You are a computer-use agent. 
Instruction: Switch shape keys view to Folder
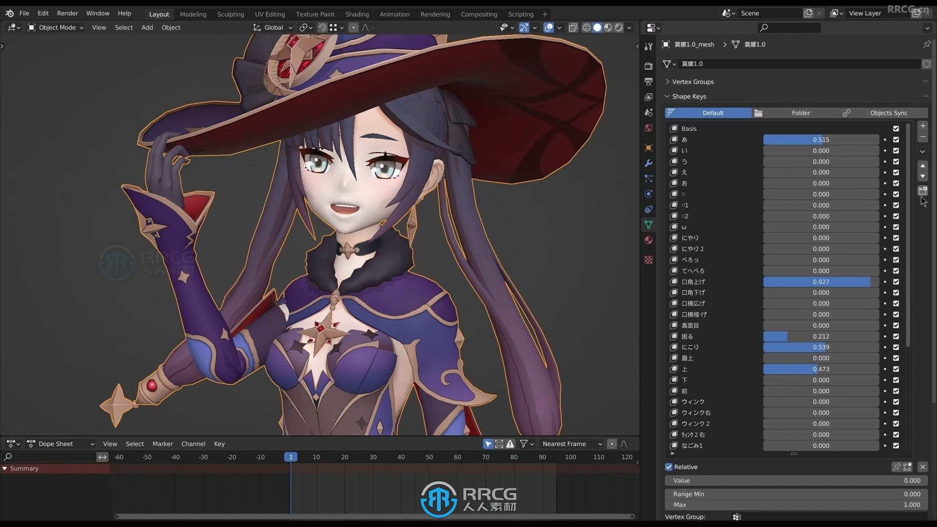[x=795, y=113]
